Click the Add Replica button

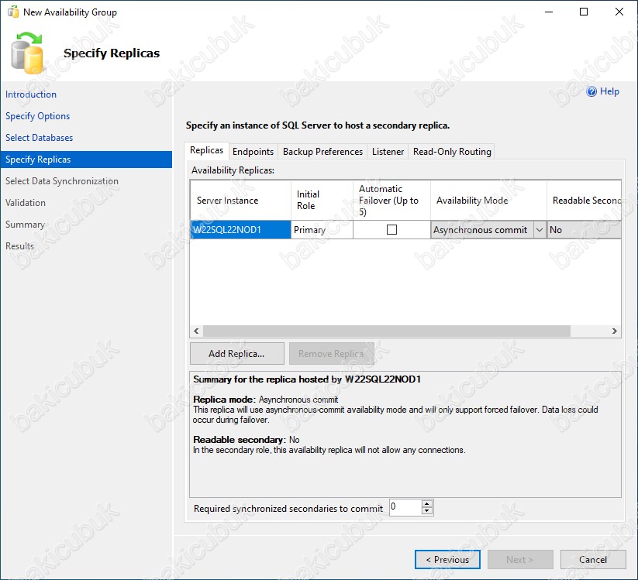coord(236,354)
